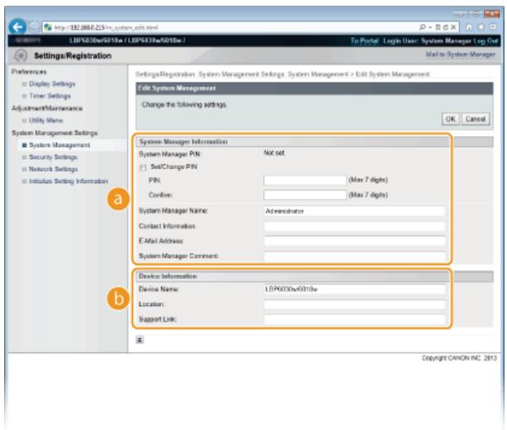The width and height of the screenshot is (507, 430).
Task: Open Initialize Setting Information in sidebar
Action: pyautogui.click(x=69, y=182)
